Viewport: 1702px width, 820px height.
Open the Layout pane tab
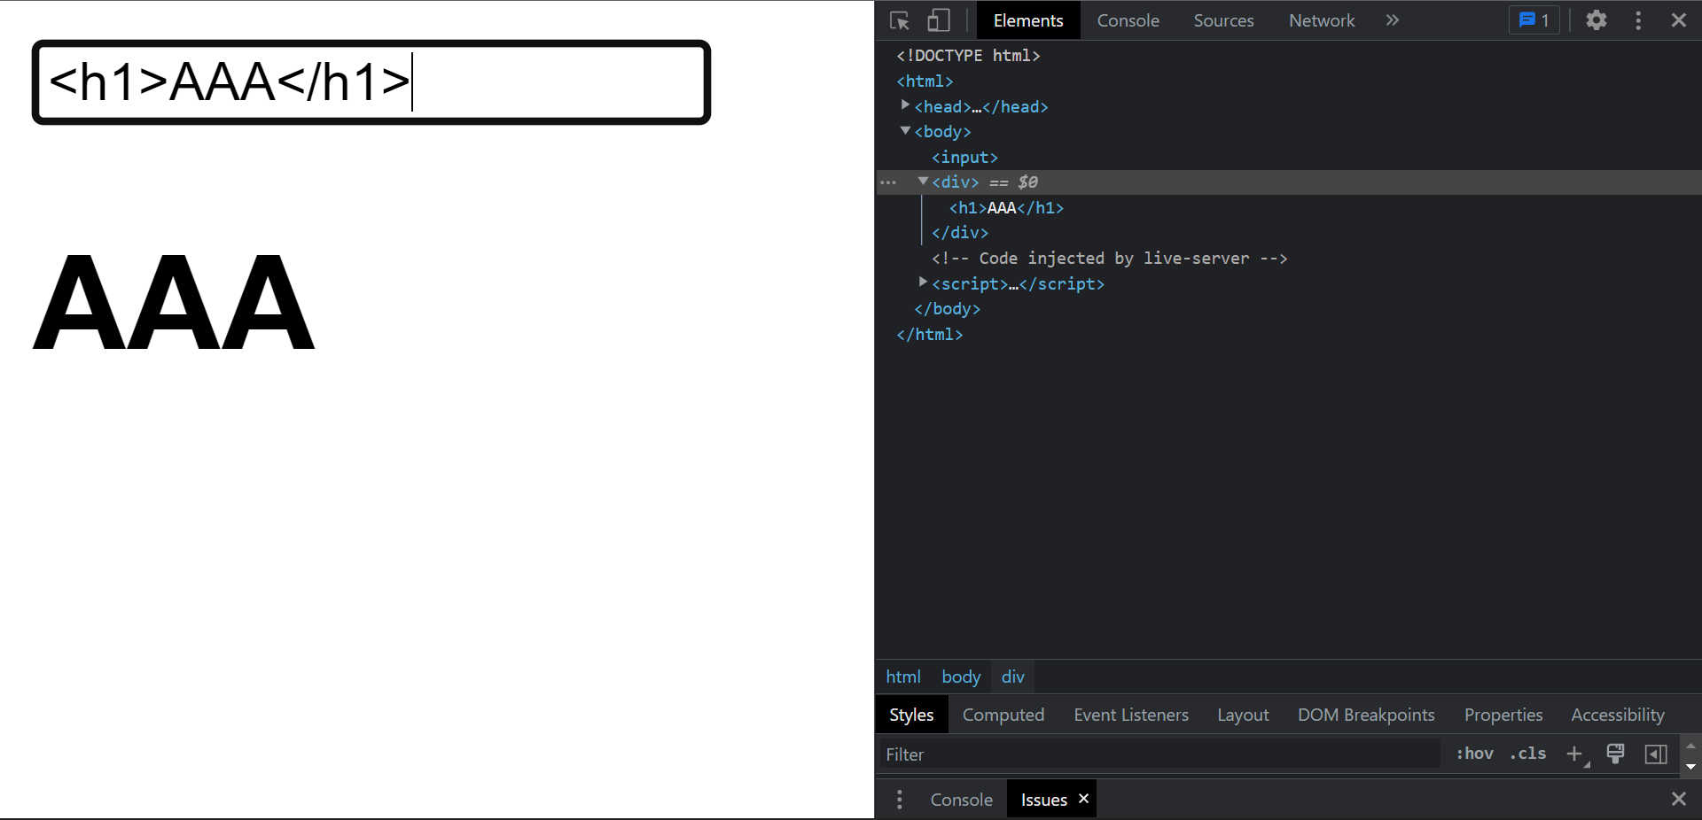[x=1243, y=715]
